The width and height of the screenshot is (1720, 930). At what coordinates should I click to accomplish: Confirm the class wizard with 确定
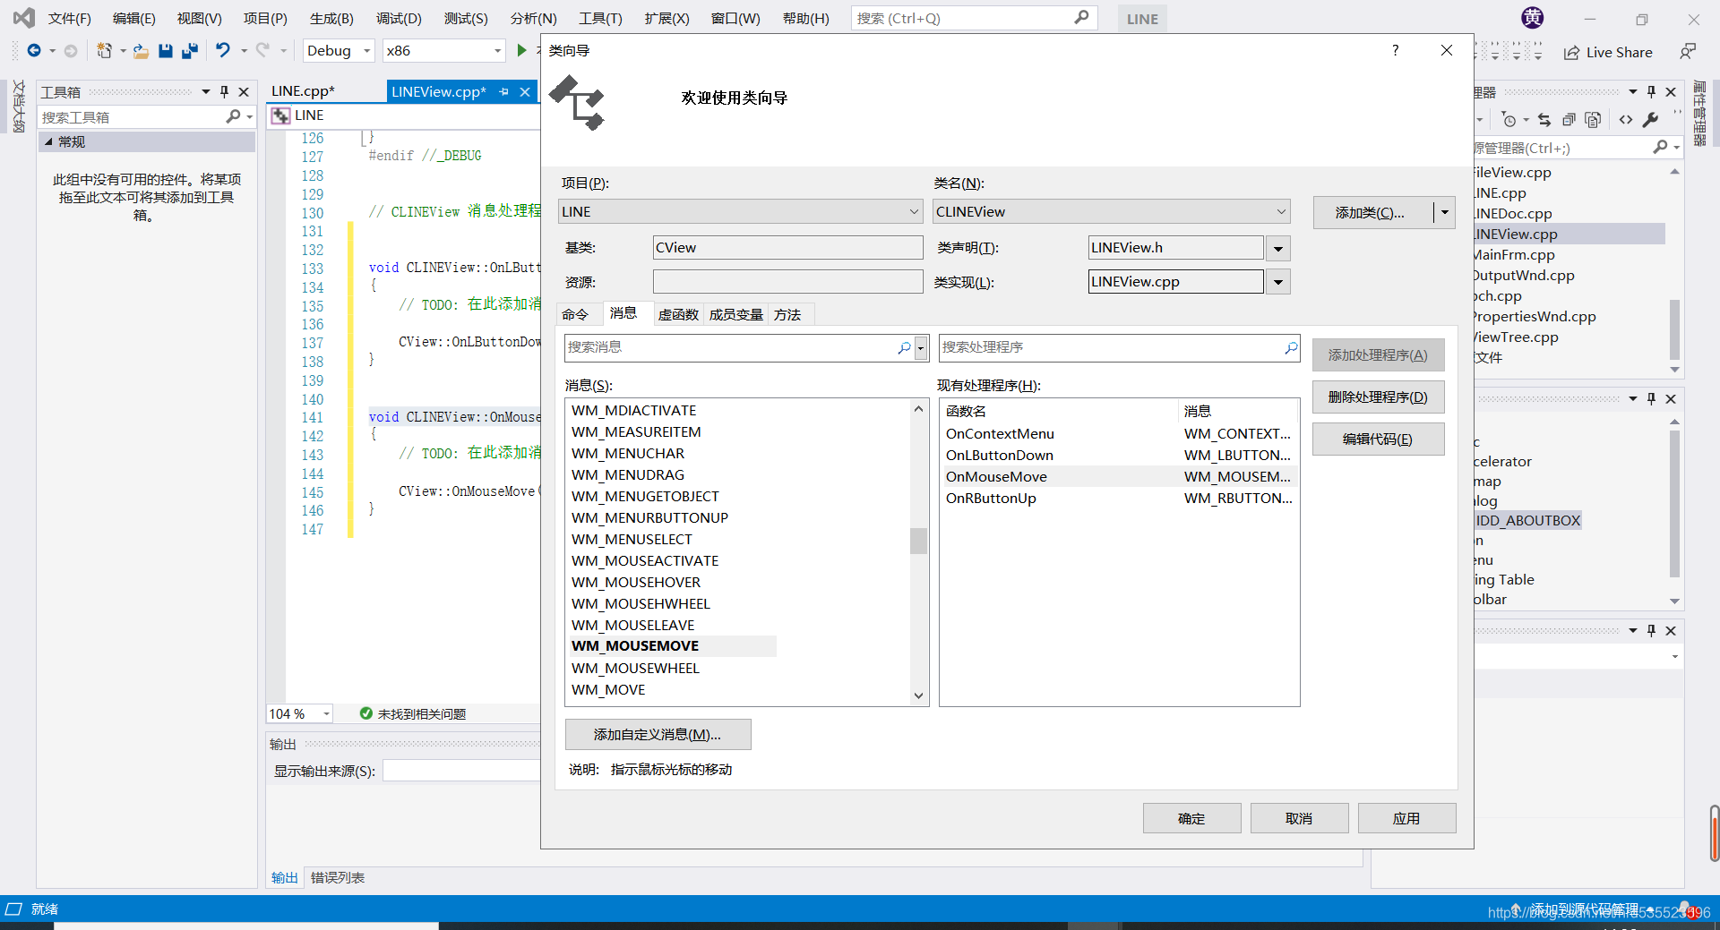pos(1191,818)
